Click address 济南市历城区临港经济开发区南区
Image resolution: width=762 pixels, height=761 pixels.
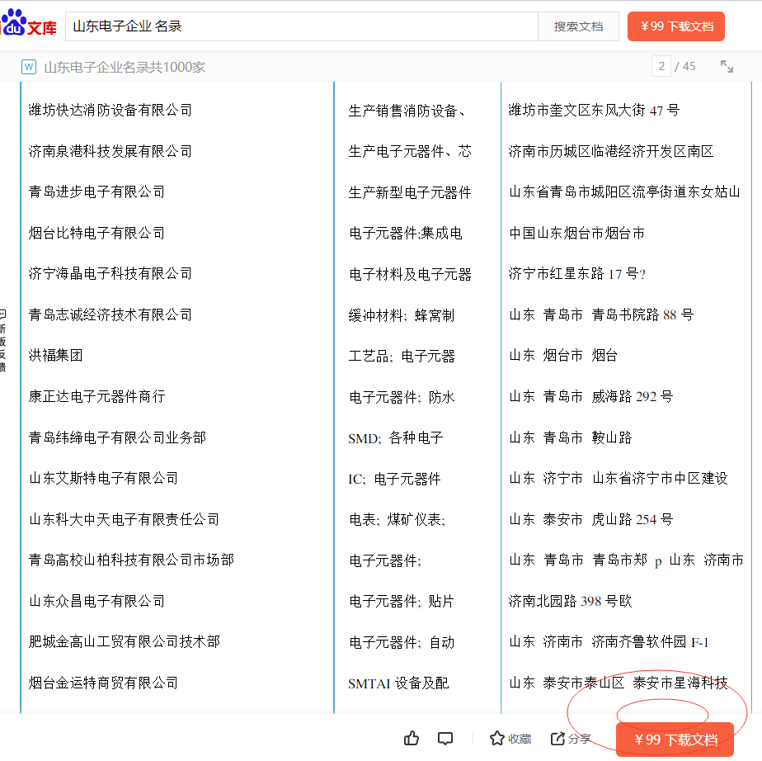click(611, 151)
